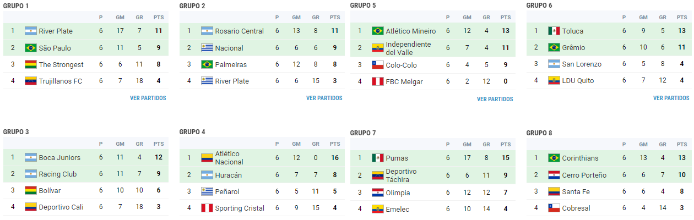Click the Colombia flag next to Atlético Nacional
This screenshot has width=694, height=220.
207,158
